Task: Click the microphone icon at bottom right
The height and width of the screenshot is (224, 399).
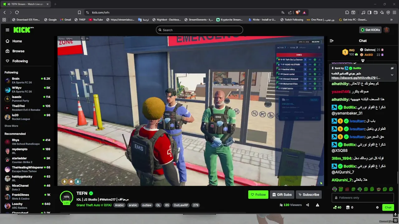Action: (x=395, y=214)
